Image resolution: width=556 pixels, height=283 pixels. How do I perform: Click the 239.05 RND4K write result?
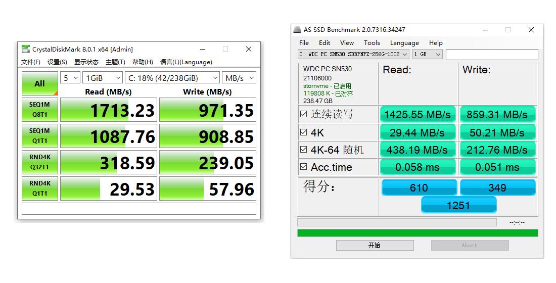point(207,162)
